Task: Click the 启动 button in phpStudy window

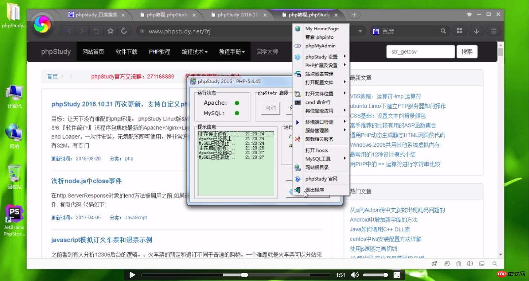Action: (x=270, y=108)
